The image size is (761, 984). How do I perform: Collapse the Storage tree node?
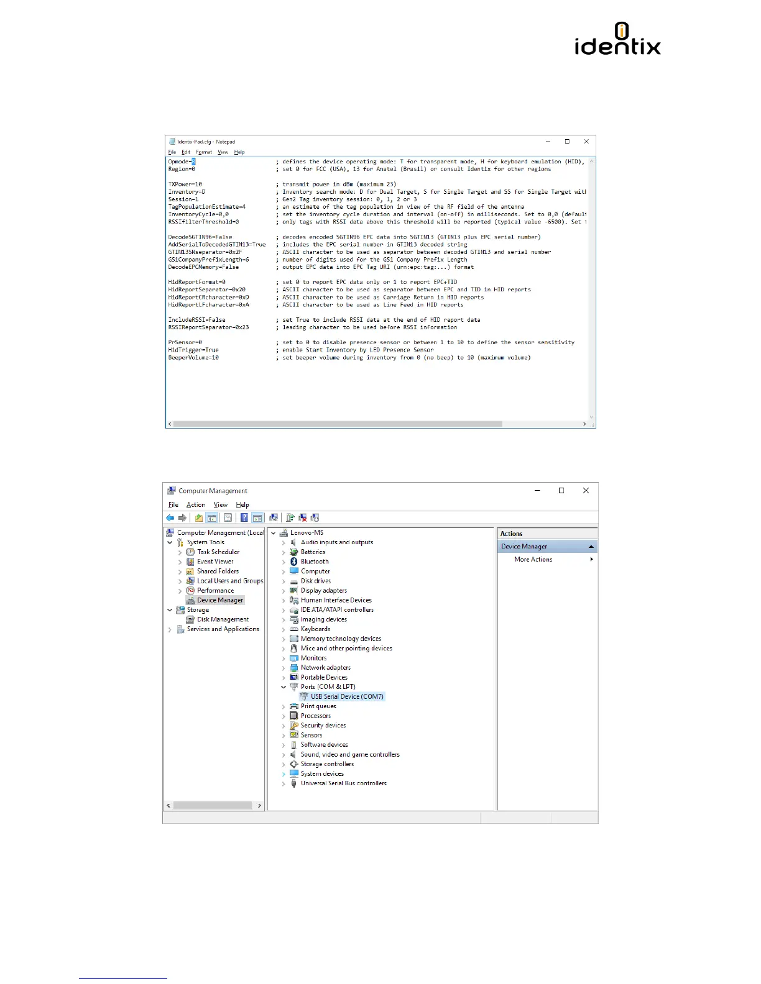169,610
